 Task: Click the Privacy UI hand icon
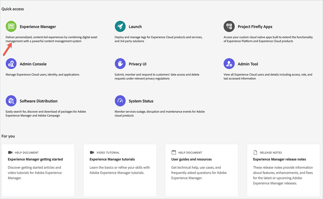click(x=120, y=64)
